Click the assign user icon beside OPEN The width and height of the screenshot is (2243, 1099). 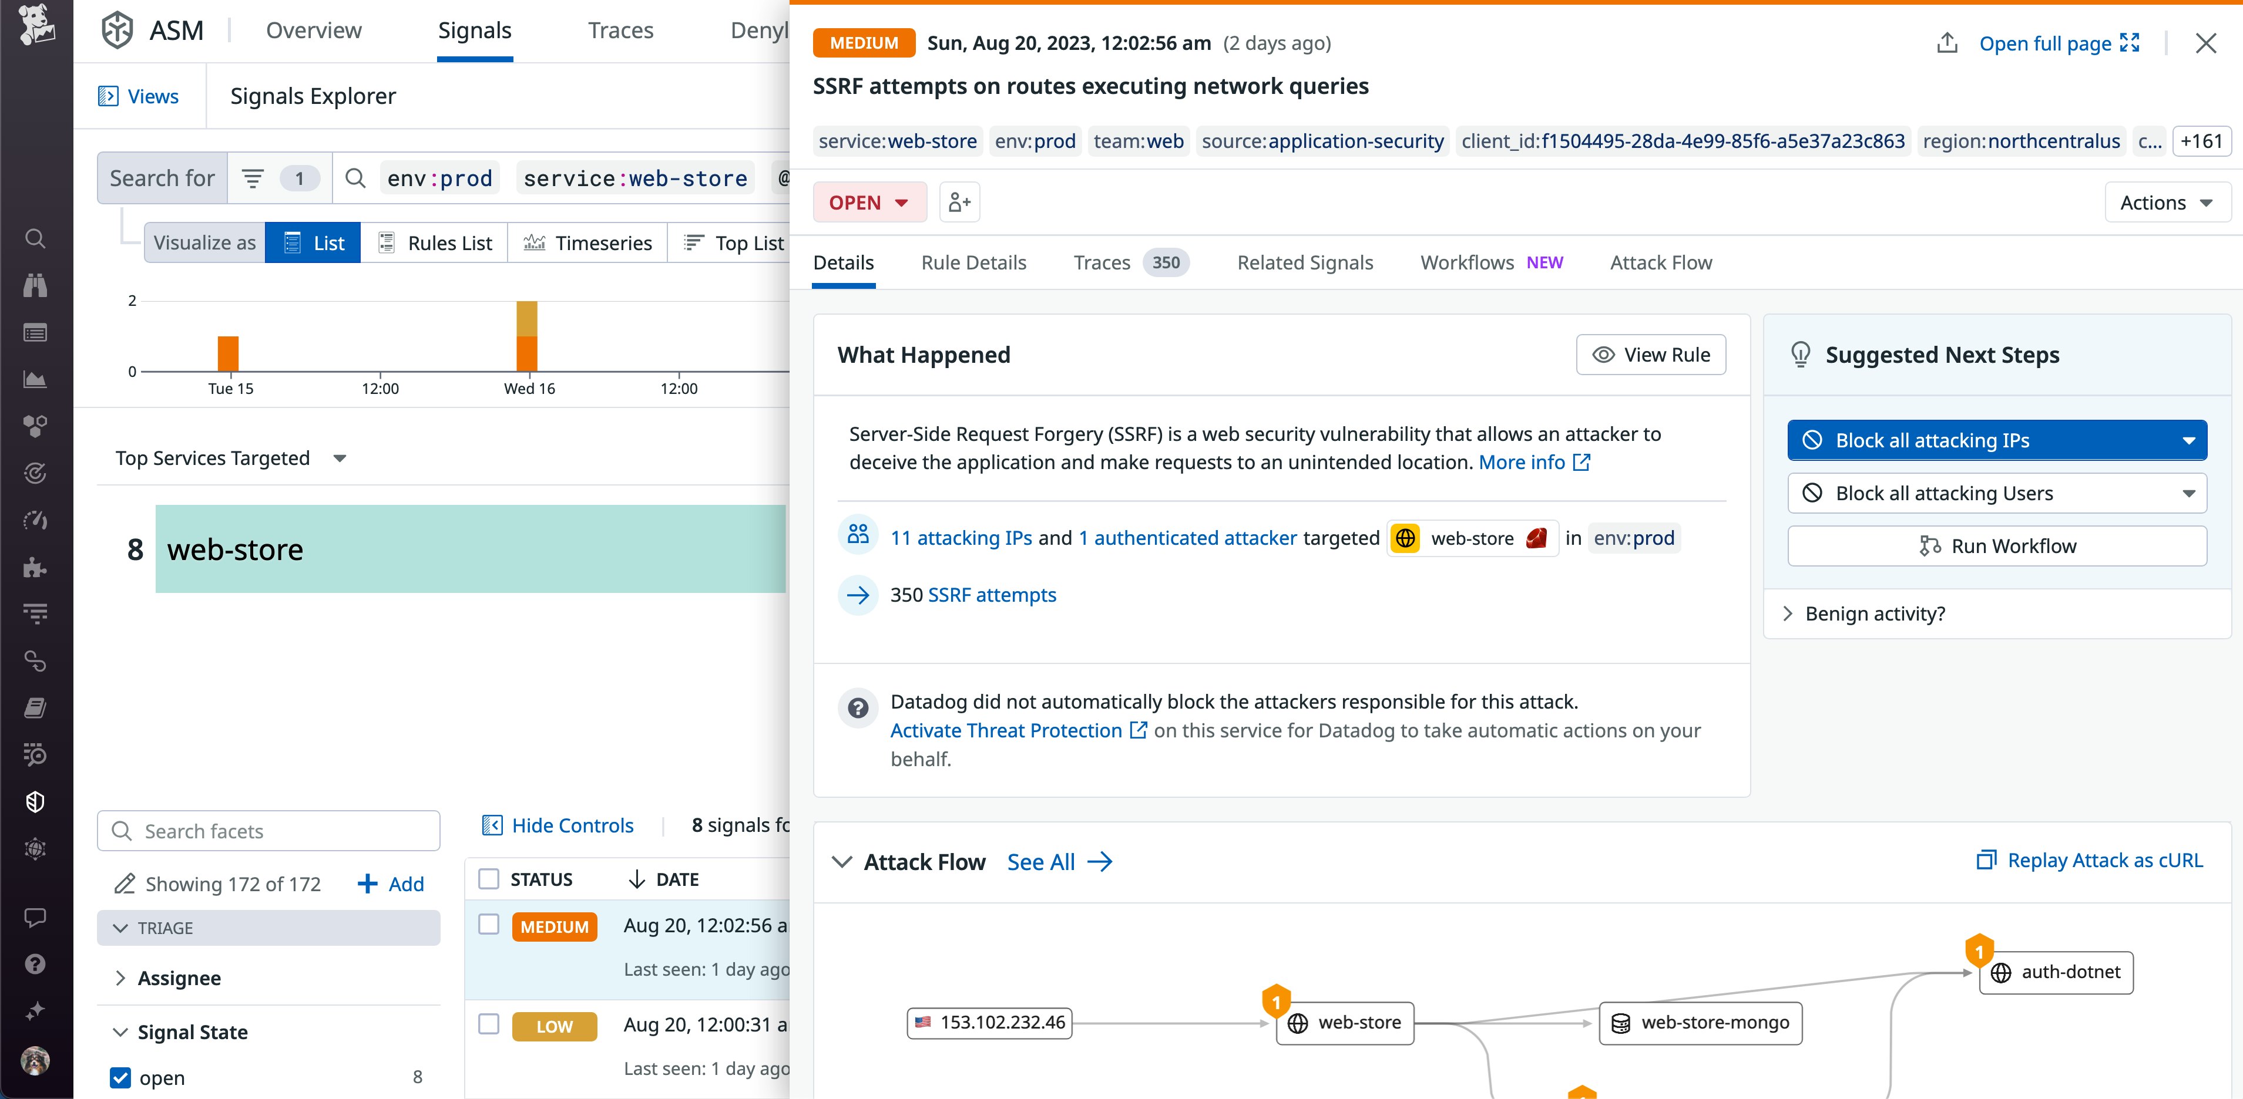[x=959, y=203]
